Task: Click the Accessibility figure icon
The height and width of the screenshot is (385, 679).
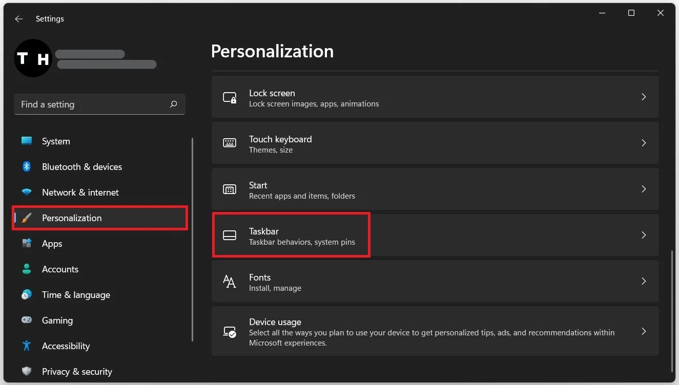Action: [x=27, y=346]
